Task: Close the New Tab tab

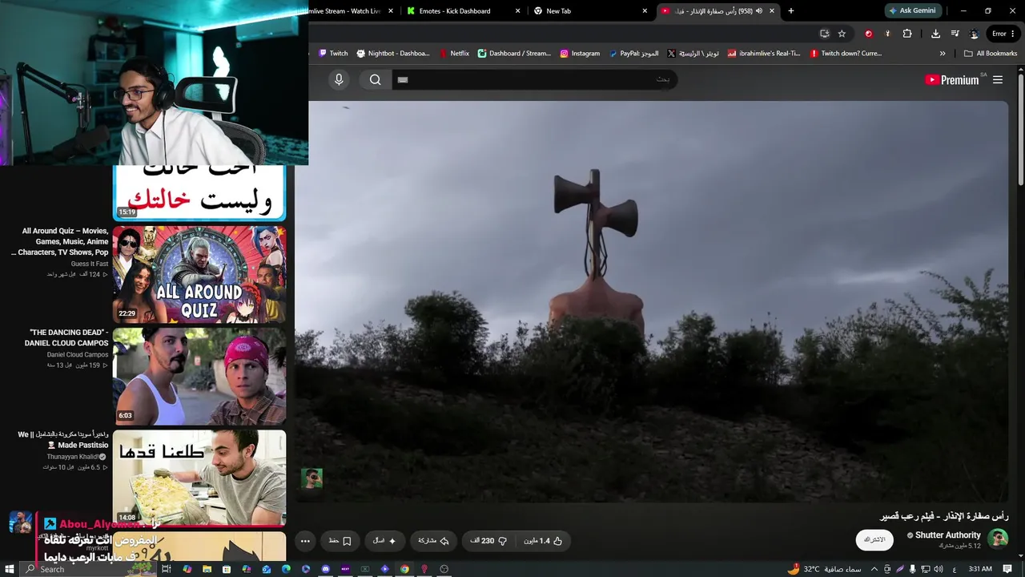Action: 645,11
